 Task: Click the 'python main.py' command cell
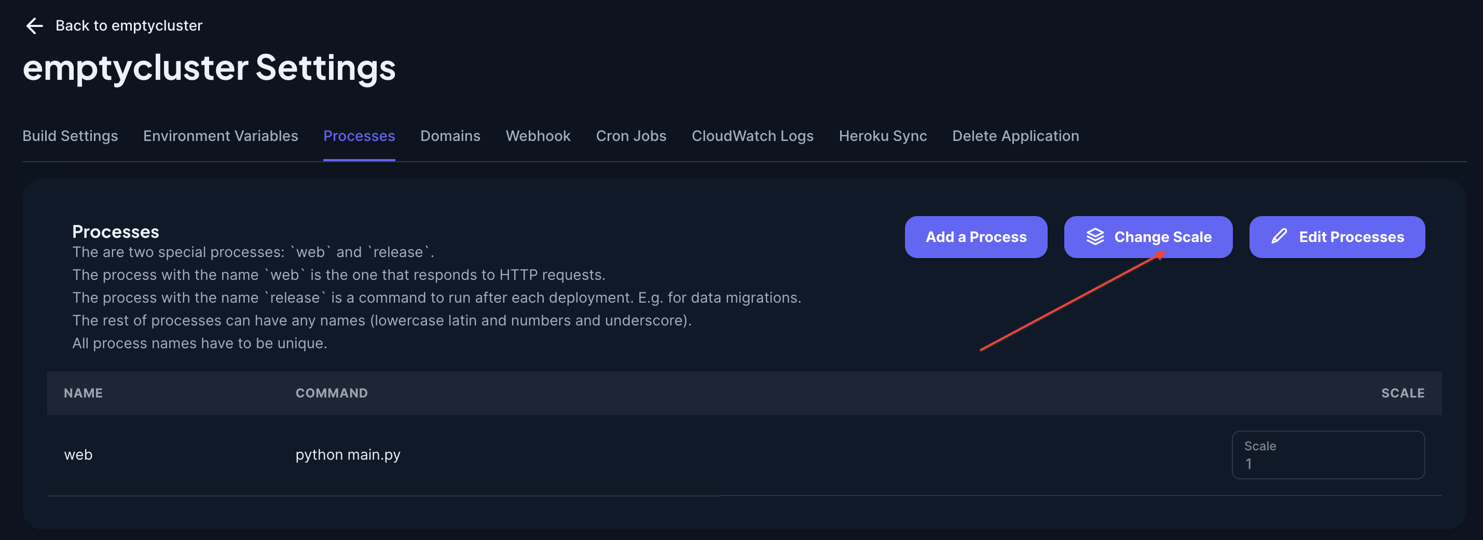coord(348,455)
